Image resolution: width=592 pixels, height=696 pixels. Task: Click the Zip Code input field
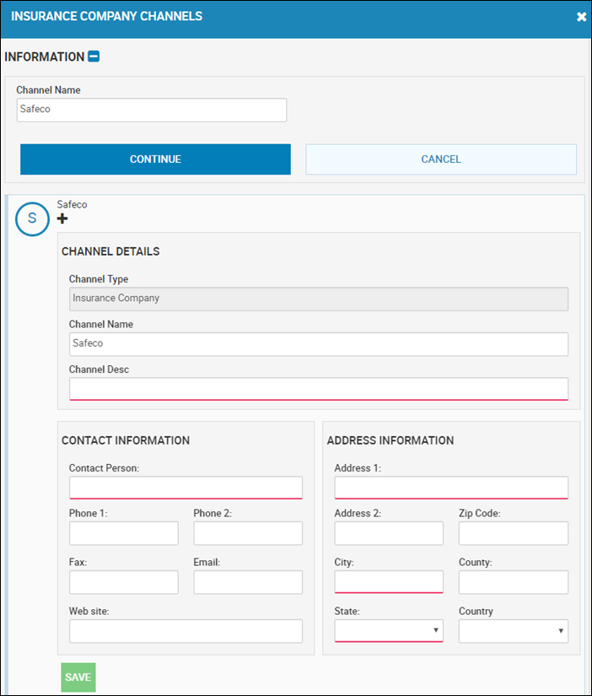(514, 533)
